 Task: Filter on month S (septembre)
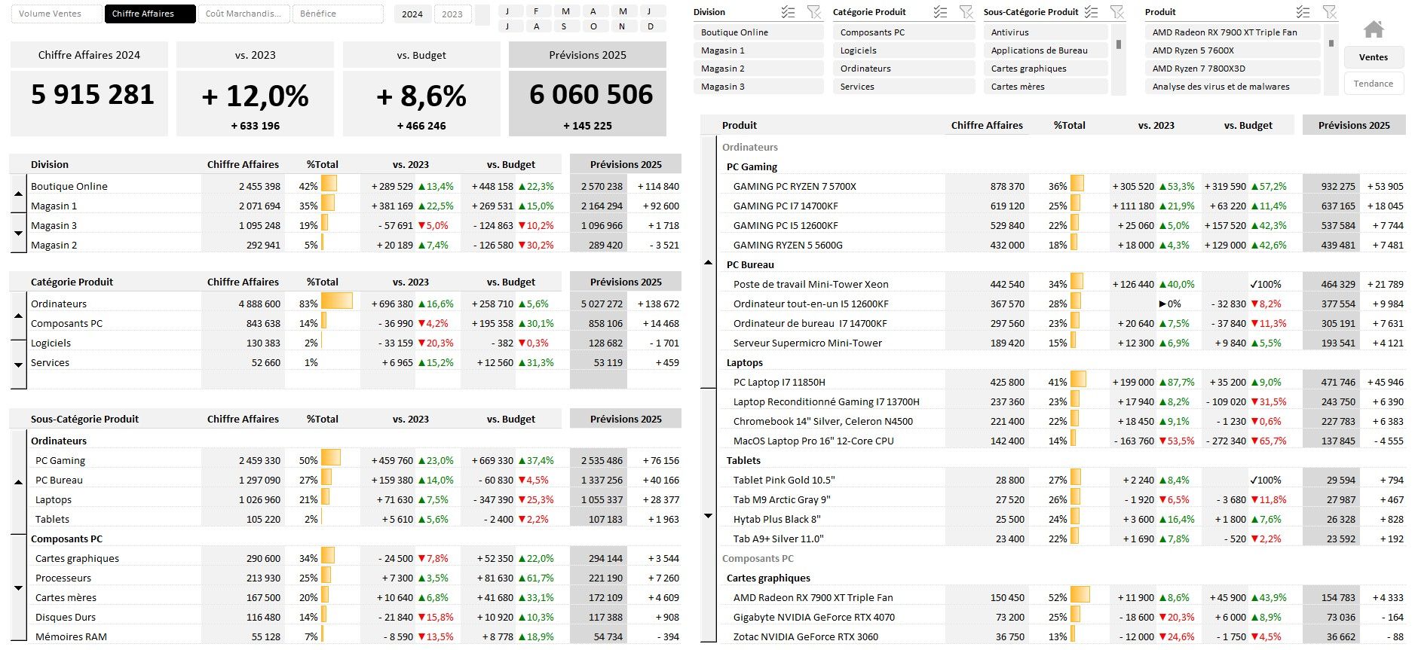click(564, 26)
